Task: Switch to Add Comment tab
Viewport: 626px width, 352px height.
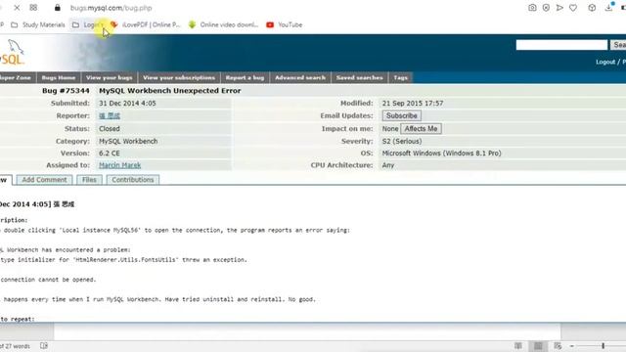Action: 44,180
